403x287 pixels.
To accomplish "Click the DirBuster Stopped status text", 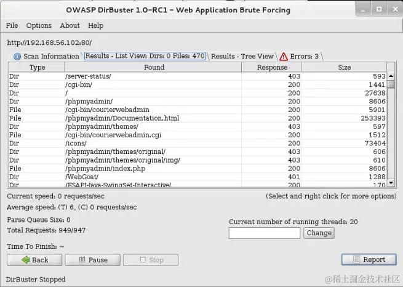I will point(36,279).
